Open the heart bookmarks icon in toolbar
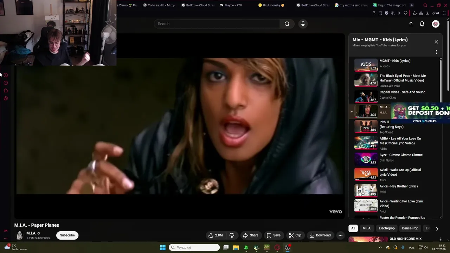 (x=405, y=13)
